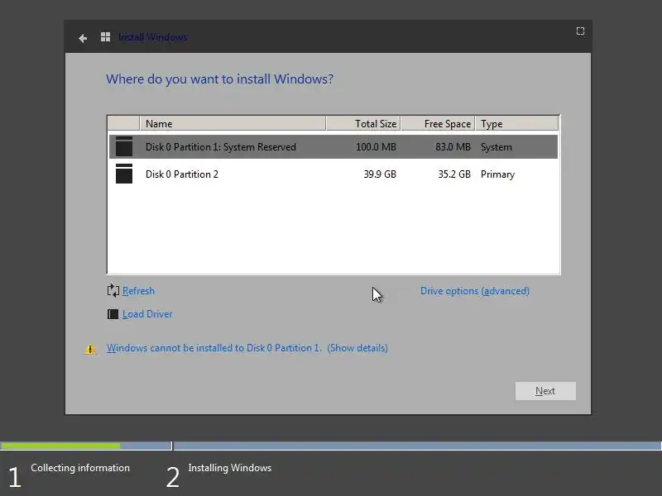Select Disk 0 Partition 1: System Reserved
The width and height of the screenshot is (662, 496).
(333, 147)
